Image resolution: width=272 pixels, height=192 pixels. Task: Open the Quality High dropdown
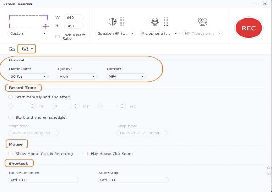pyautogui.click(x=77, y=76)
